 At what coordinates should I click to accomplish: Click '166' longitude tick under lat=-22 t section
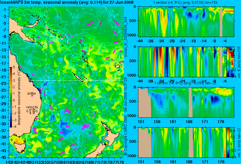(x=189, y=122)
